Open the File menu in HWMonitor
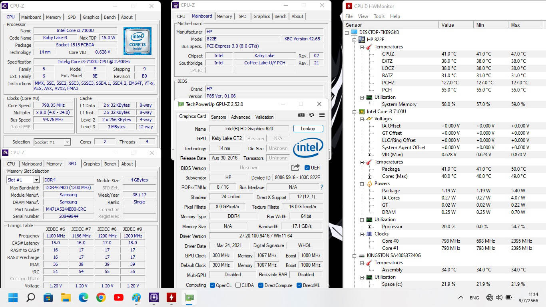 tap(349, 16)
